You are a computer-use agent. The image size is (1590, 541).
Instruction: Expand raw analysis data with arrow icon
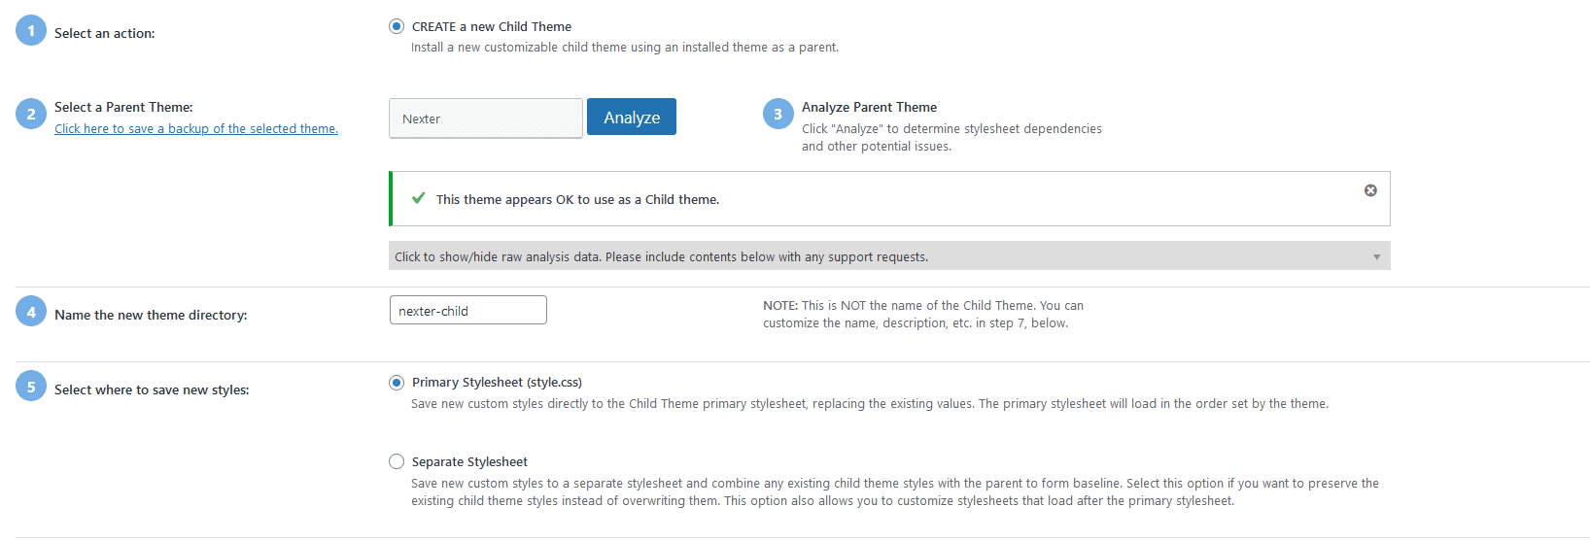click(1376, 256)
